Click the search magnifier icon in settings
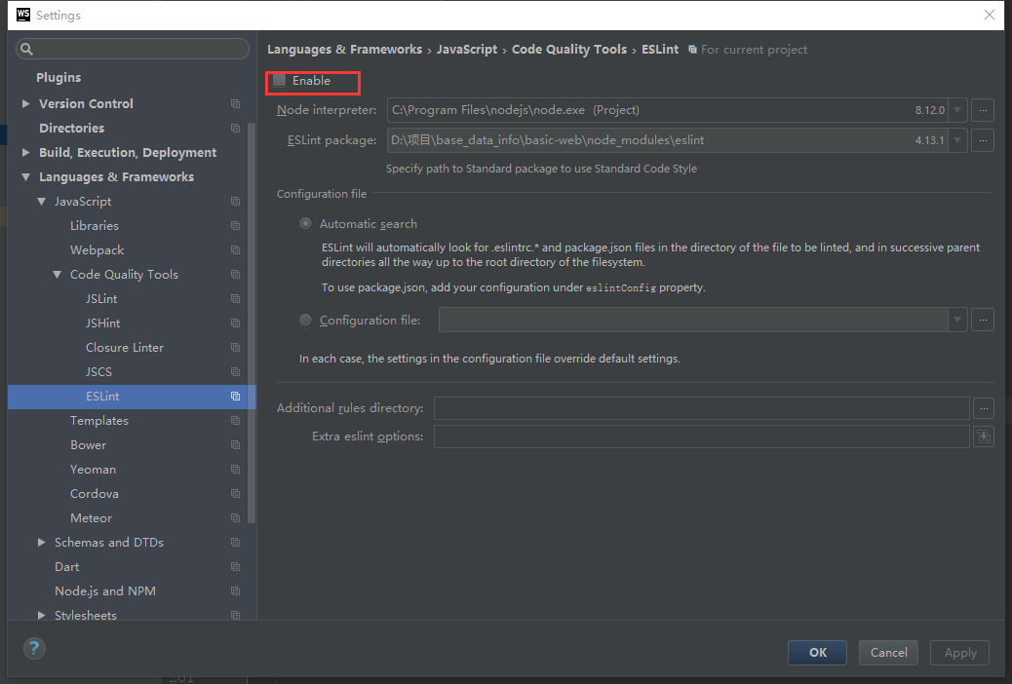This screenshot has width=1012, height=684. point(26,49)
